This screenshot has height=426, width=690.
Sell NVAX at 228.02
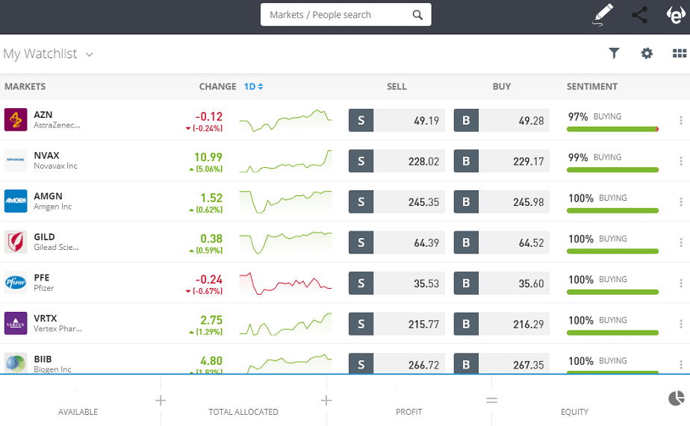[x=397, y=161]
